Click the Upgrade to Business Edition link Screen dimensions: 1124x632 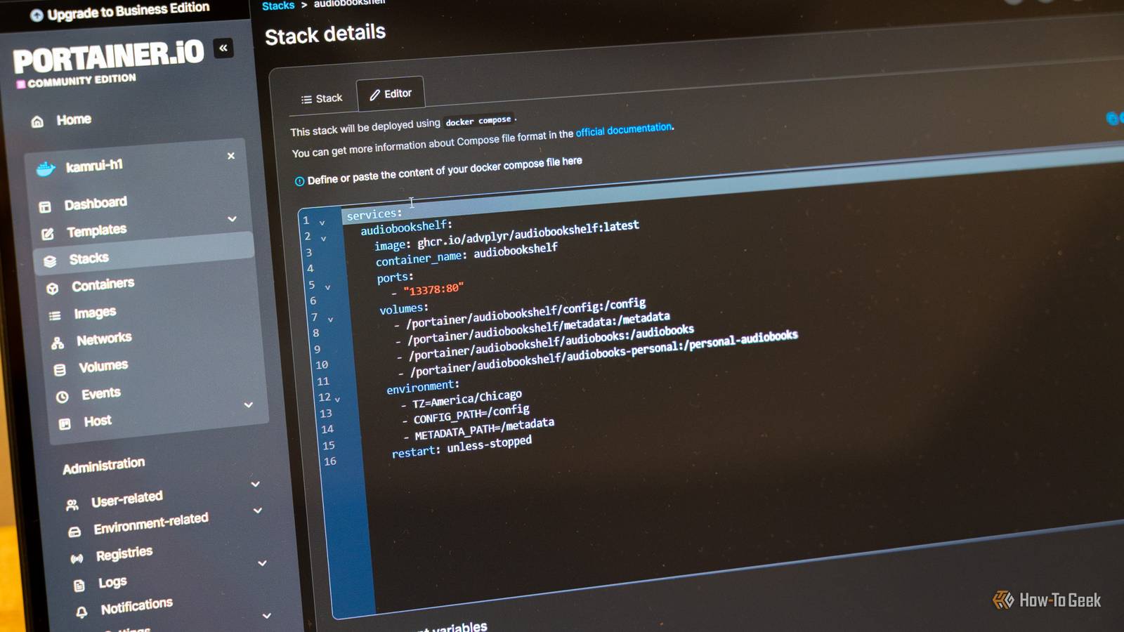pos(120,11)
